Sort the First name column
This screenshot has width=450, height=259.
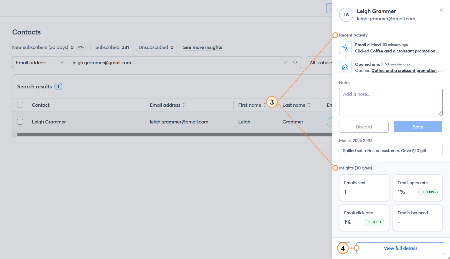(x=265, y=105)
